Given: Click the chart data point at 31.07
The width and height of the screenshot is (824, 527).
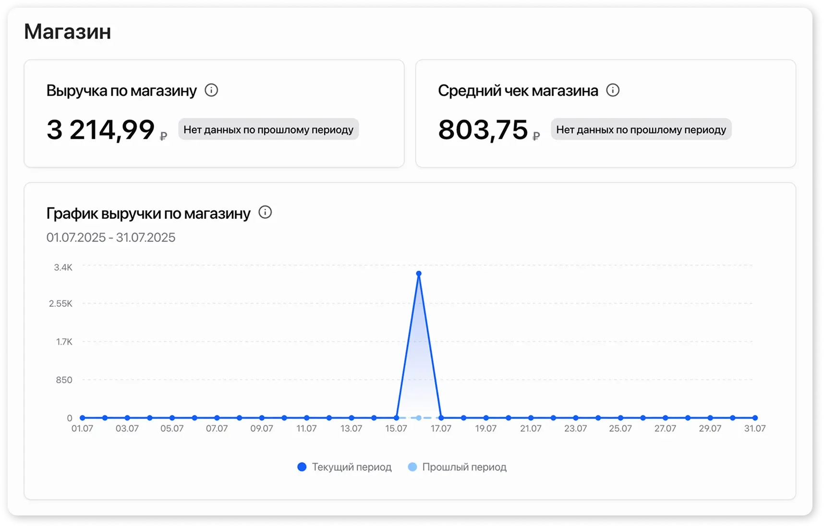Looking at the screenshot, I should coord(755,418).
